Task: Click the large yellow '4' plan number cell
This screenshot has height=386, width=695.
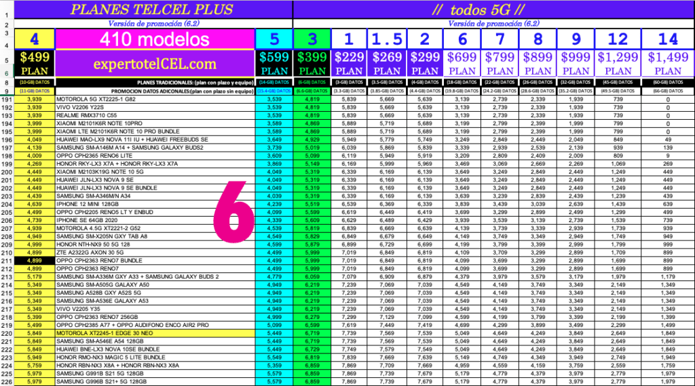Action: [35, 39]
